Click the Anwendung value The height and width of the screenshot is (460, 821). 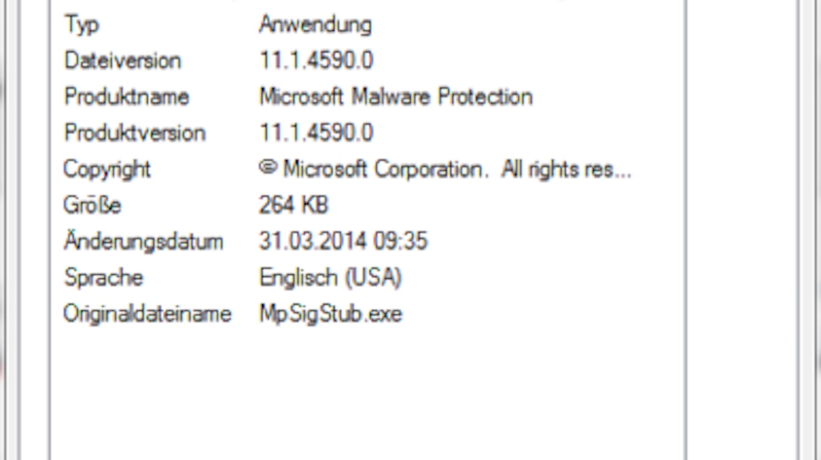[x=315, y=25]
